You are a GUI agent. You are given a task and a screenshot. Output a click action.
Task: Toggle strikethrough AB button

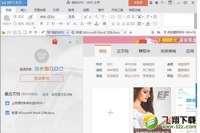61,23
